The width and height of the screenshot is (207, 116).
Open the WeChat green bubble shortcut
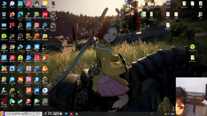pyautogui.click(x=12, y=102)
